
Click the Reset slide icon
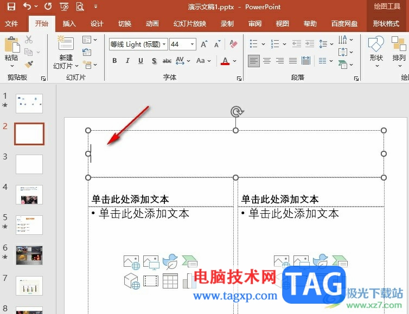pyautogui.click(x=87, y=52)
